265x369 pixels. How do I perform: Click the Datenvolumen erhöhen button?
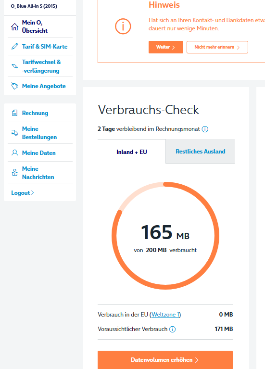coord(165,360)
